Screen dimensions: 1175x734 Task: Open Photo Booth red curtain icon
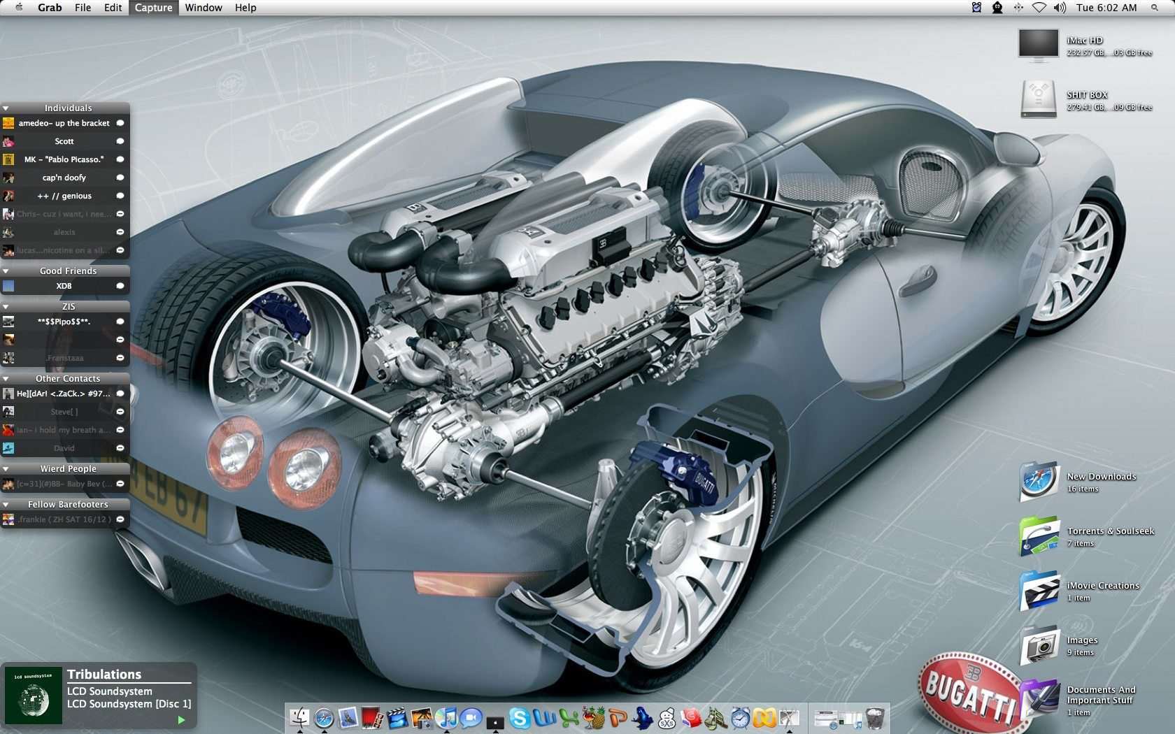point(371,717)
